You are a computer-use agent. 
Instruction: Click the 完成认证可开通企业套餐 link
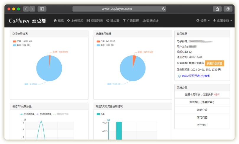(195, 76)
